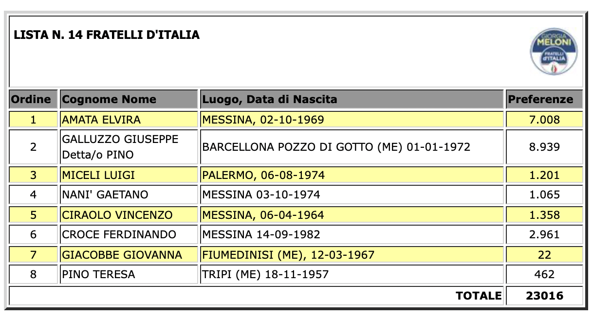593x319 pixels.
Task: Click the TOTALE label
Action: click(x=478, y=296)
